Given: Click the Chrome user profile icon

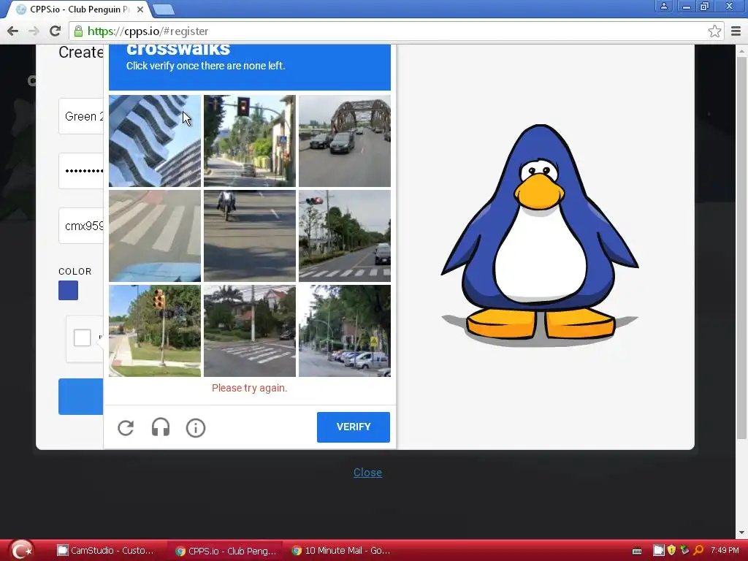Looking at the screenshot, I should click(x=663, y=6).
